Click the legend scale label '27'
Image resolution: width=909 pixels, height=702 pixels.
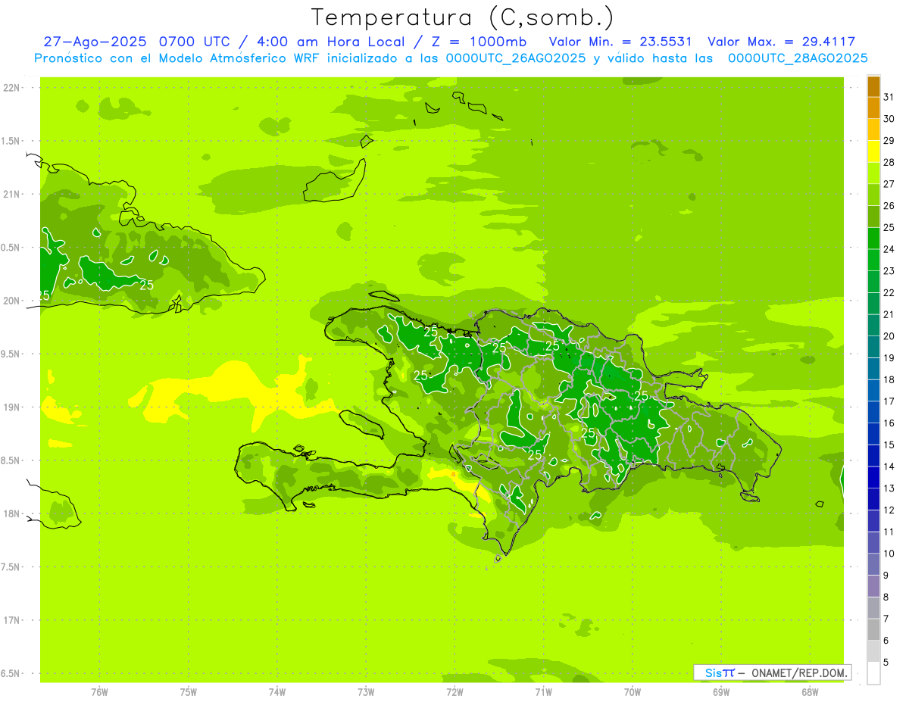click(x=889, y=184)
